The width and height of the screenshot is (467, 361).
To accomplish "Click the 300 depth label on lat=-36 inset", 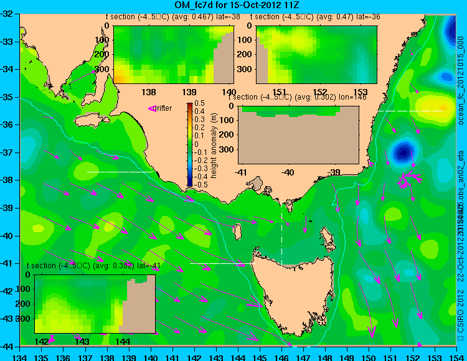I will click(x=245, y=69).
